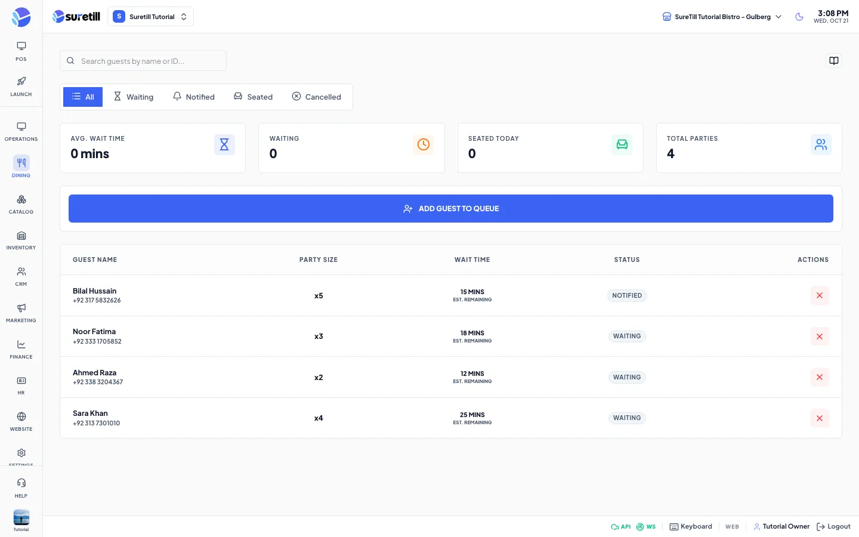Switch to the Notified tab

tap(194, 97)
